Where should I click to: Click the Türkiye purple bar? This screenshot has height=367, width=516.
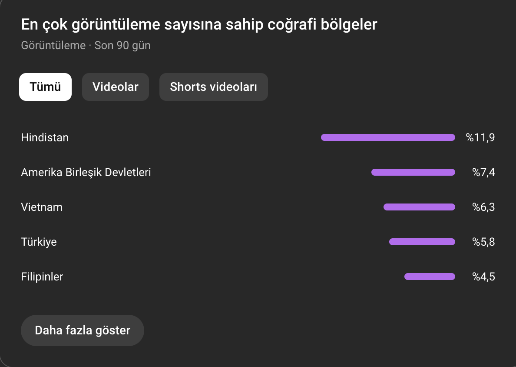point(422,242)
